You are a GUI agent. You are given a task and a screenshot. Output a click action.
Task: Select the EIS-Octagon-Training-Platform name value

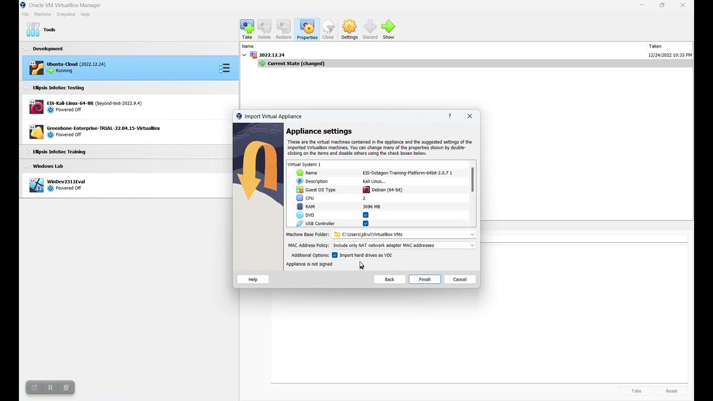click(407, 173)
